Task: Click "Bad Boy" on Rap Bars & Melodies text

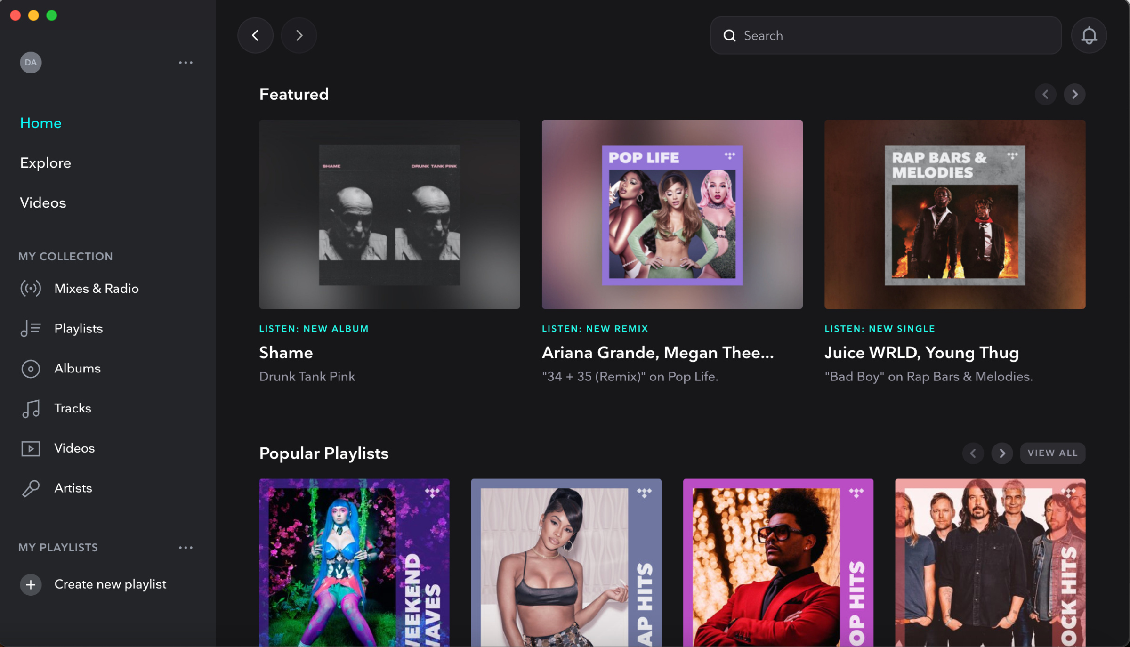Action: 928,376
